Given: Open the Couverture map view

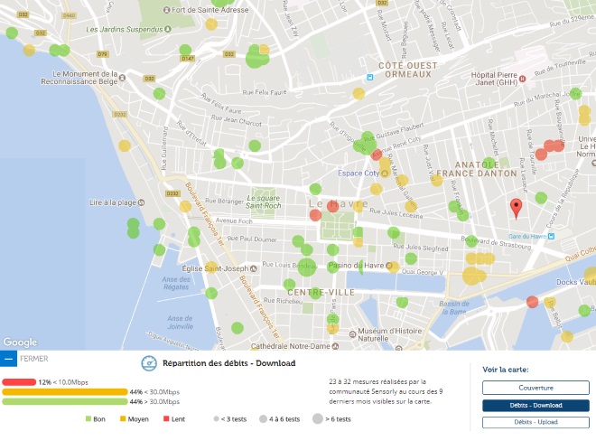Looking at the screenshot, I should [x=535, y=388].
